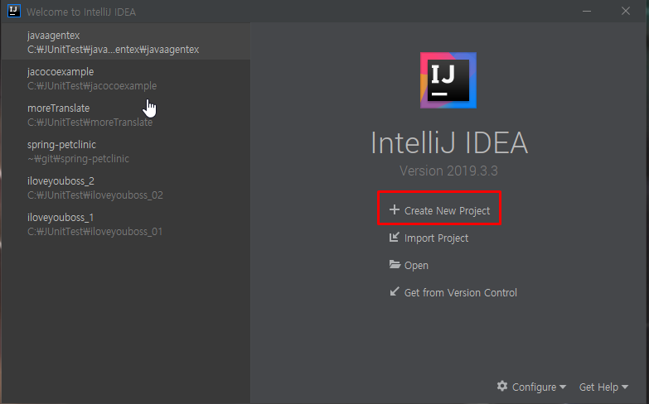
Task: Click the Get from Version Control arrow icon
Action: (x=395, y=291)
